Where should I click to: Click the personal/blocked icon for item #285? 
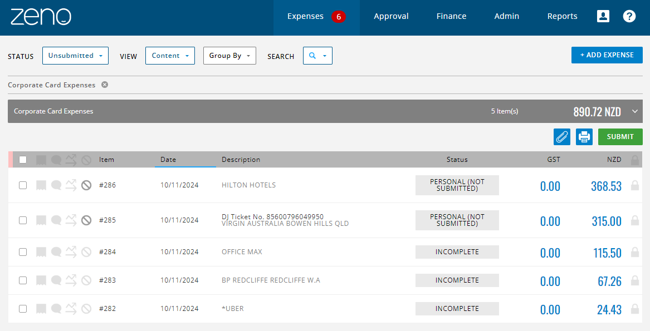point(86,220)
